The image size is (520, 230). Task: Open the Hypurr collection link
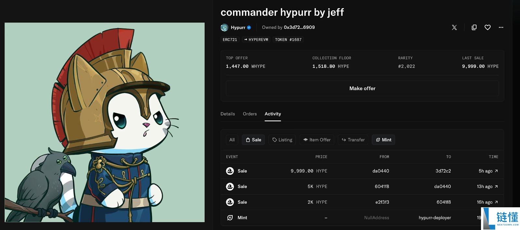[x=238, y=28]
